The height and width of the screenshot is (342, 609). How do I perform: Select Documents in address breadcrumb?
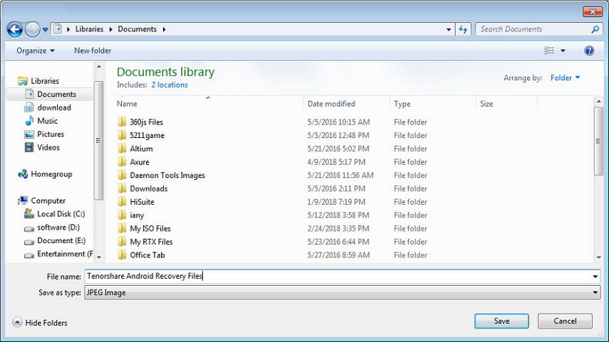pos(137,29)
